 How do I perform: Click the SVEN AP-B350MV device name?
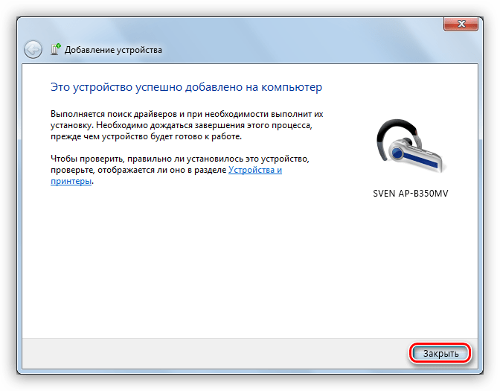[411, 194]
